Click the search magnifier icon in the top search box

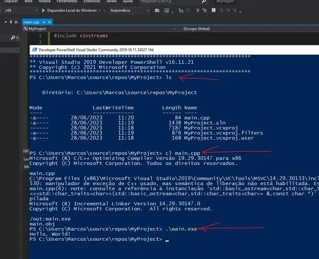click(204, 1)
